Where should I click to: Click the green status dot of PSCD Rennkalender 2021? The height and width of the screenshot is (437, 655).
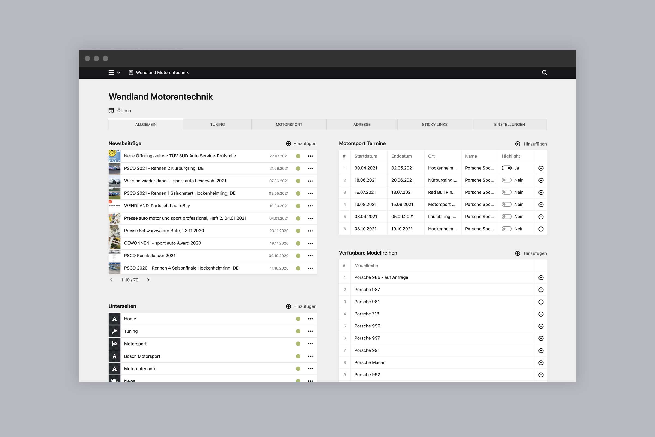click(298, 256)
